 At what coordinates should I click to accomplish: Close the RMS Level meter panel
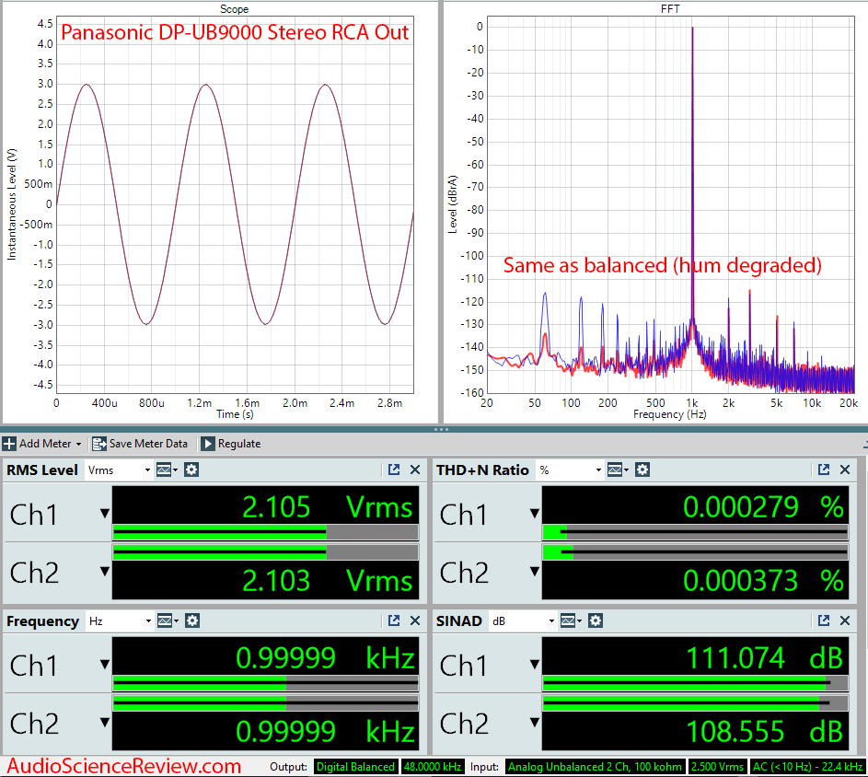tap(415, 470)
